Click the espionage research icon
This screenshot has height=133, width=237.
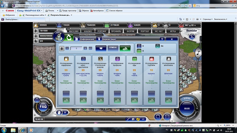pos(169,59)
